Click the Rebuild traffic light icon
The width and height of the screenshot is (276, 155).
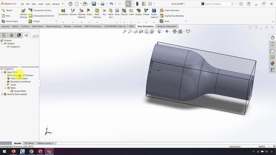[x=137, y=4]
